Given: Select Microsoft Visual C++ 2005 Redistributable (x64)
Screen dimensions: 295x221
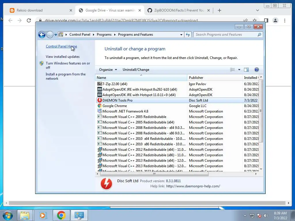Looking at the screenshot, I should (138, 122).
